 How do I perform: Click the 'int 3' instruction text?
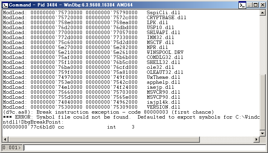[x=121, y=127]
